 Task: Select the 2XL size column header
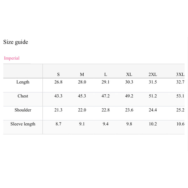coord(153,75)
